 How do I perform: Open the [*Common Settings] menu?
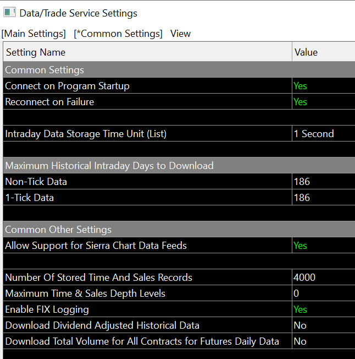tap(118, 34)
